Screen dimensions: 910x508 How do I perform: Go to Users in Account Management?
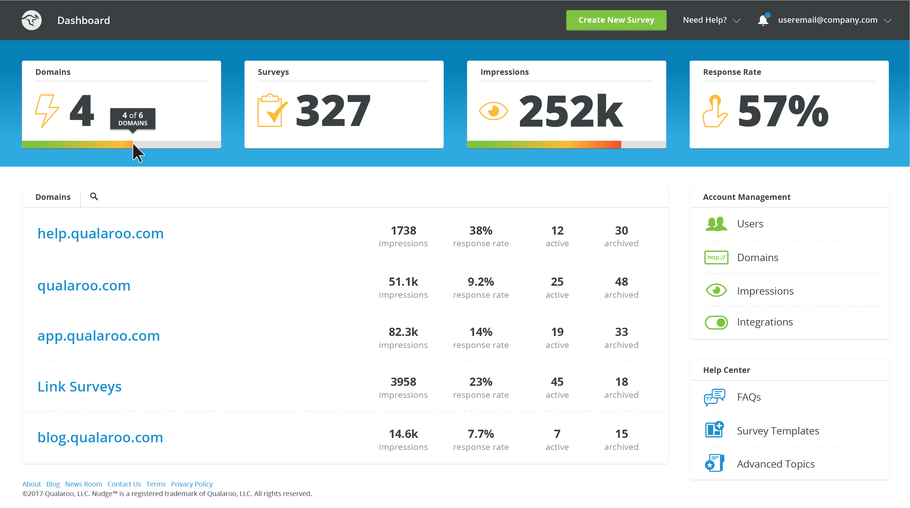tap(750, 224)
